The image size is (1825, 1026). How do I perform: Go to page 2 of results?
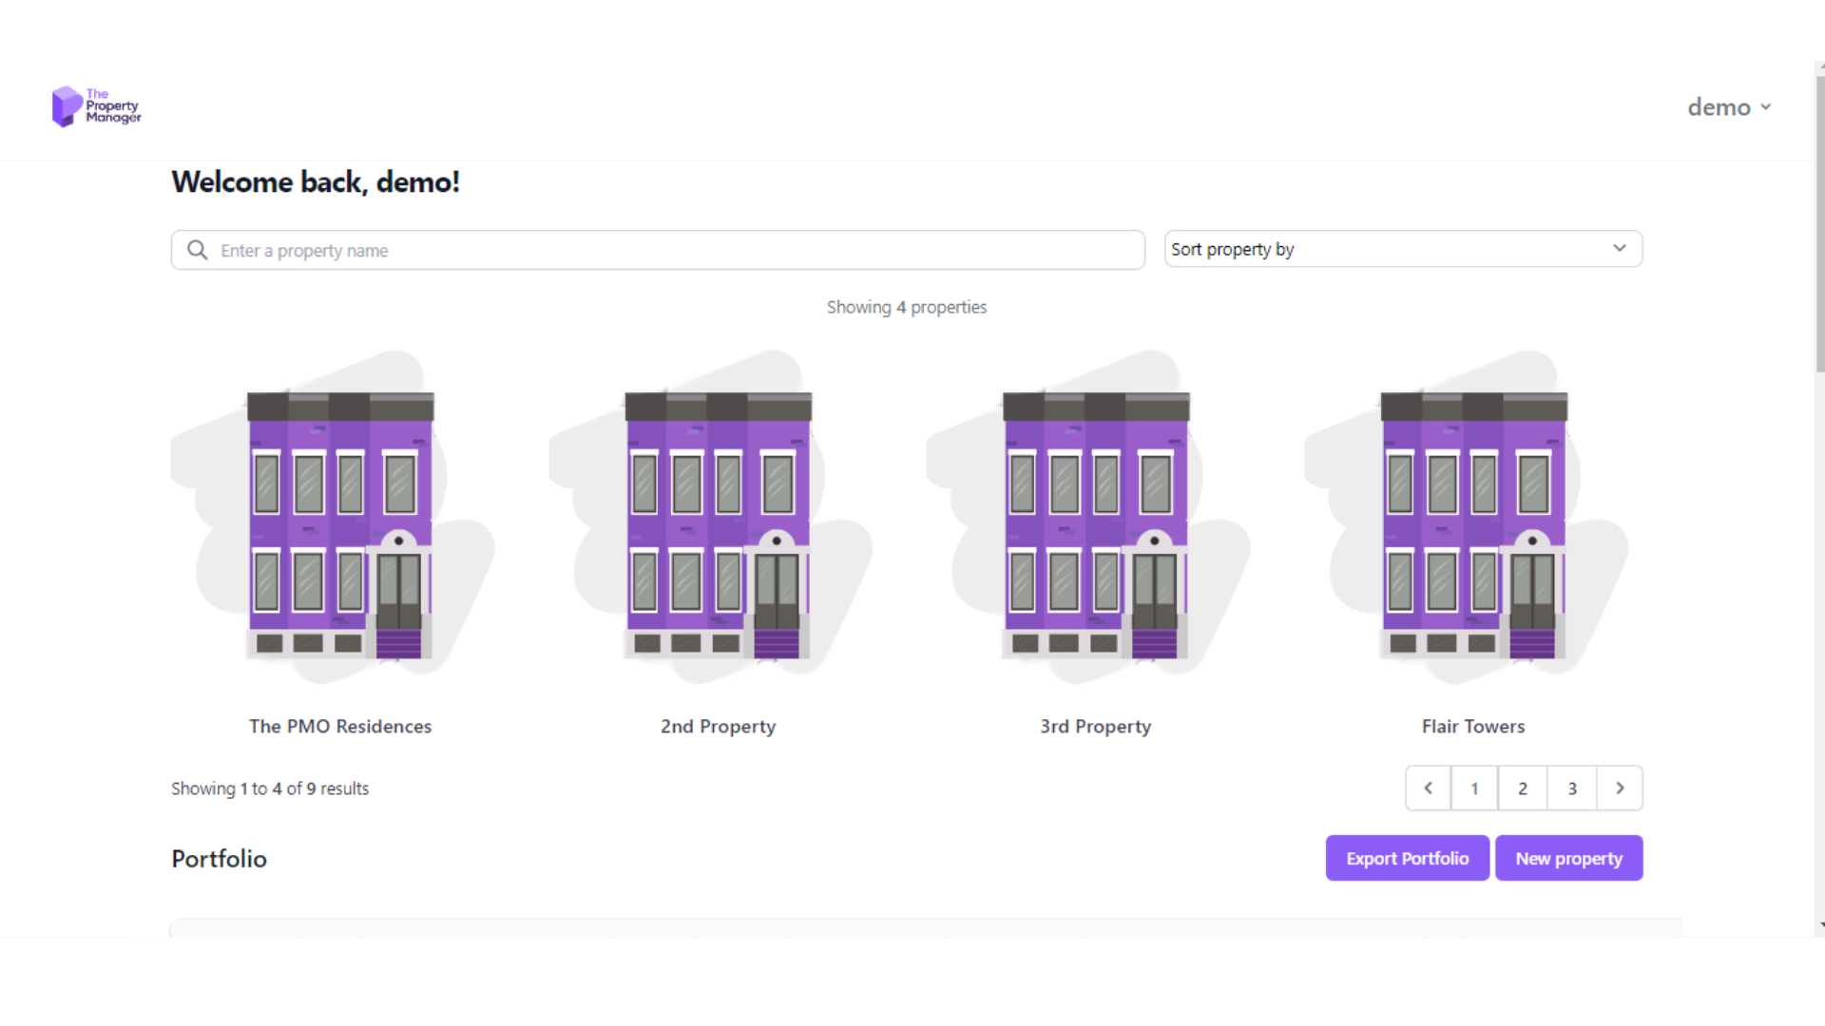coord(1522,788)
